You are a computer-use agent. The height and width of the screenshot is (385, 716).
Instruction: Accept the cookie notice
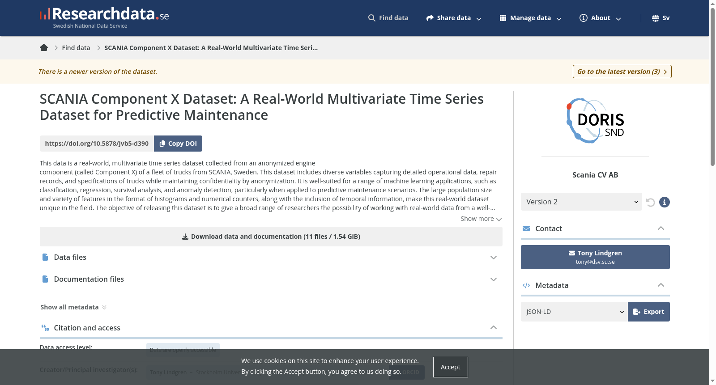[x=451, y=367]
